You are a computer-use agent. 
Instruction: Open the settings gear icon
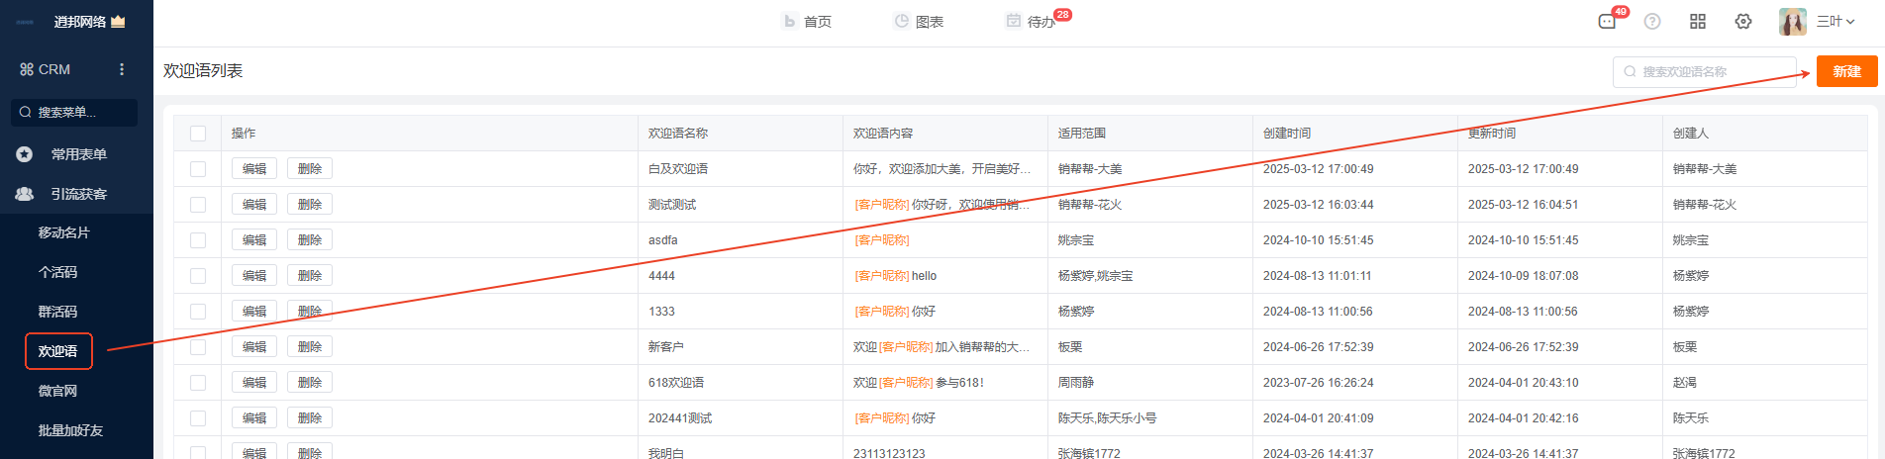(1743, 22)
